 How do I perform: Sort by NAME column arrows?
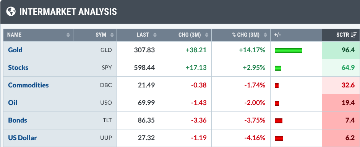pyautogui.click(x=68, y=35)
